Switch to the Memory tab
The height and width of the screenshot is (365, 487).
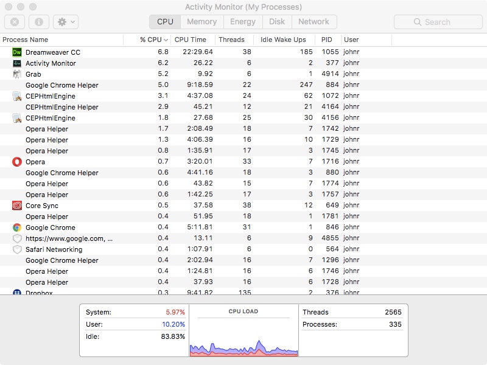pos(201,22)
